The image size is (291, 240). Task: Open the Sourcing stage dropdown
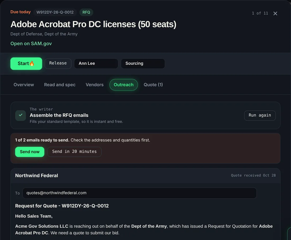(143, 64)
